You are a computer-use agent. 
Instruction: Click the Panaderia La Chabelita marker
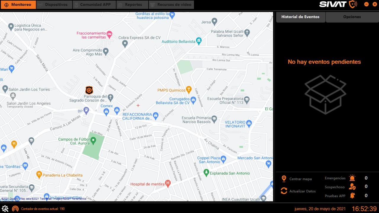(x=39, y=174)
